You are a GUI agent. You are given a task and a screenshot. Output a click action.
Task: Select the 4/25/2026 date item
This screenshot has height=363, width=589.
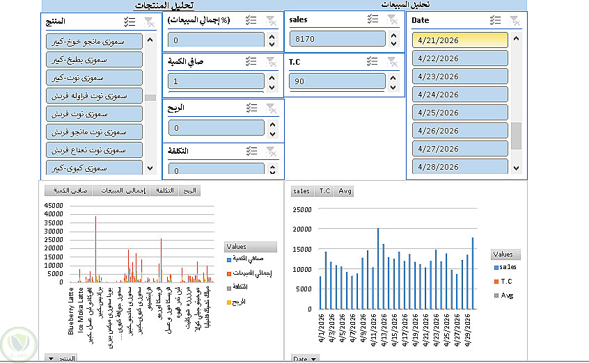[460, 113]
